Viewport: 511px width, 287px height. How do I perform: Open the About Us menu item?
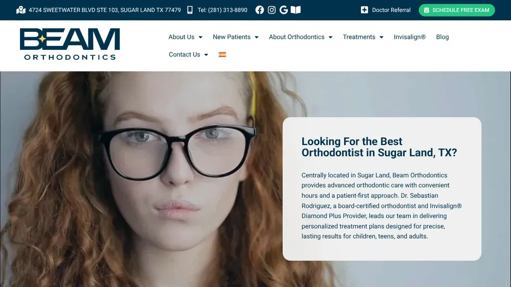(181, 37)
